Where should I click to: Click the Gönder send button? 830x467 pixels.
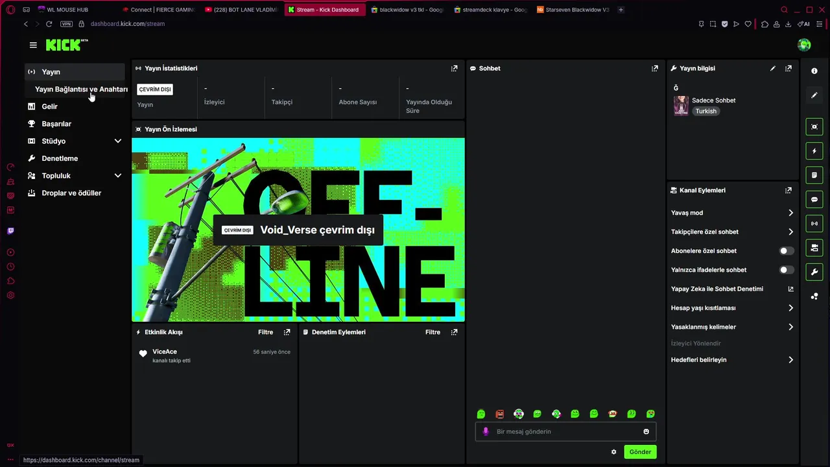pos(640,452)
